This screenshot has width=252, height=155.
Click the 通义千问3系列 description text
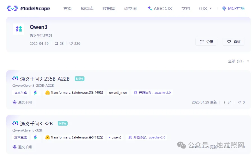coord(41,36)
